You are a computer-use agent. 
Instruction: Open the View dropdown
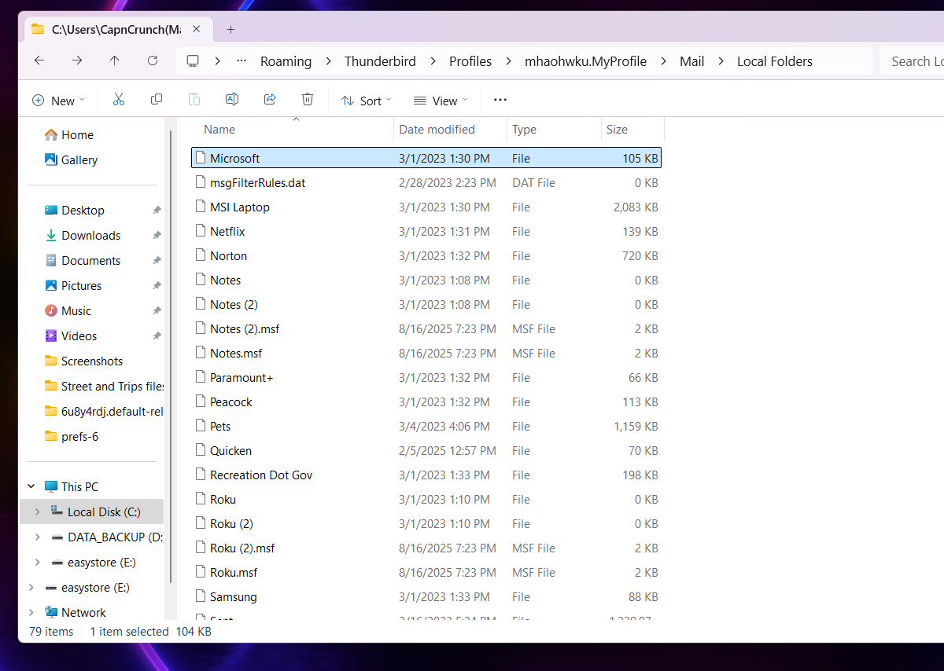pyautogui.click(x=441, y=101)
